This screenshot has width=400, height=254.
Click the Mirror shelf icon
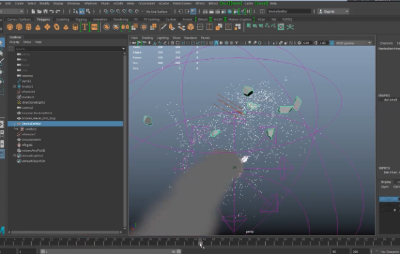point(125,27)
